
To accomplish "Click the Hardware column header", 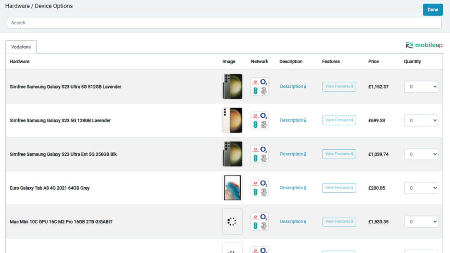I will click(20, 61).
